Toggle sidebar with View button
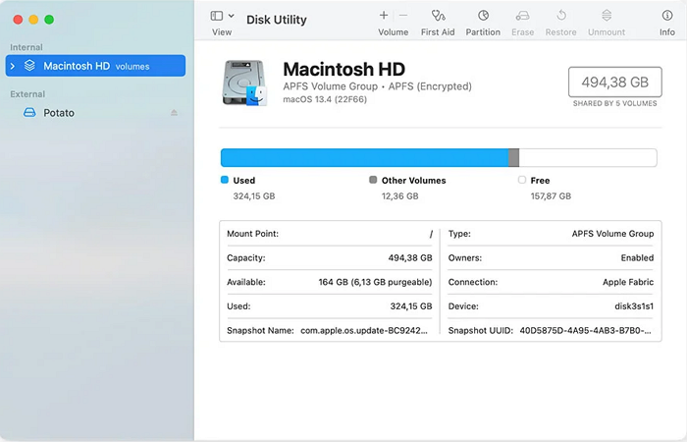The width and height of the screenshot is (687, 442). pos(217,16)
